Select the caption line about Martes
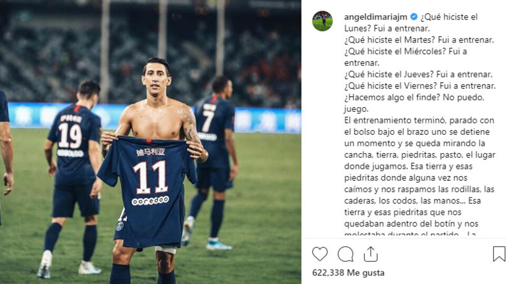 (x=419, y=40)
